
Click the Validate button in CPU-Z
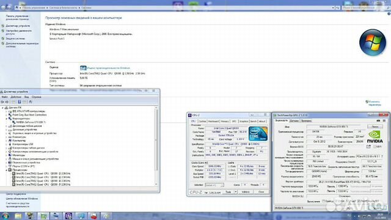tap(246, 192)
